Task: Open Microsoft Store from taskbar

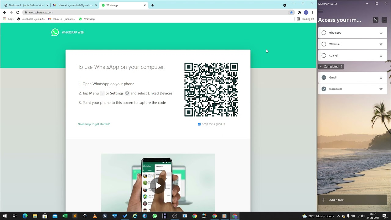Action: 45,216
